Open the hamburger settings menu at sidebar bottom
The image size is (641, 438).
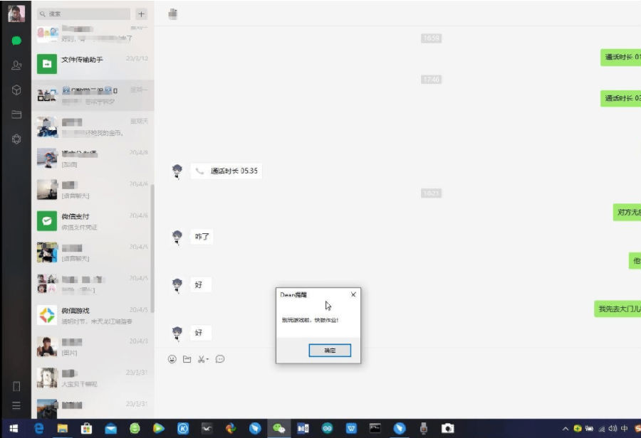(16, 406)
